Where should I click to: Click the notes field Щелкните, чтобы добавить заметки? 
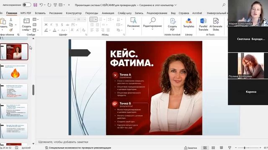pyautogui.click(x=63, y=142)
